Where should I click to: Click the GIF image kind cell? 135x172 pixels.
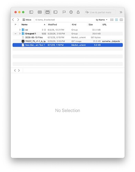tap(76, 41)
